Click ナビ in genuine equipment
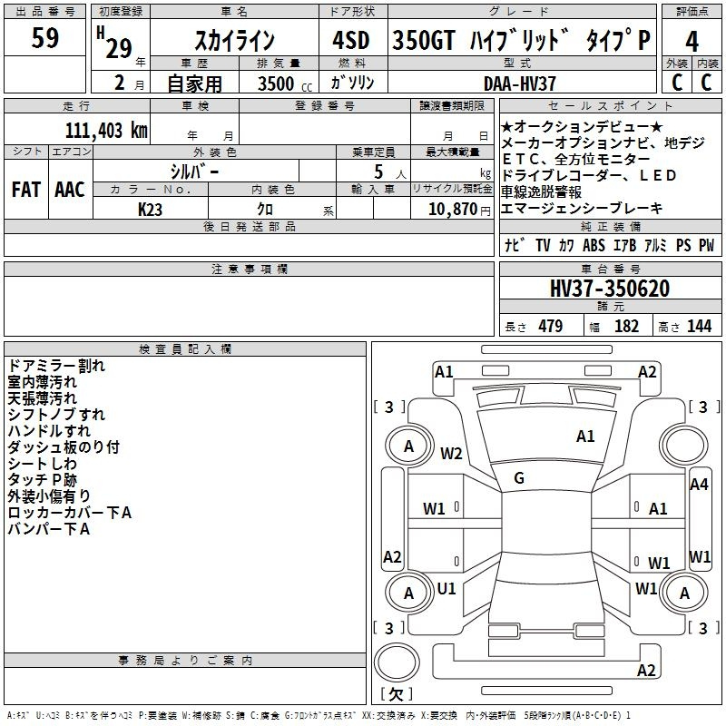The image size is (726, 726). [515, 245]
